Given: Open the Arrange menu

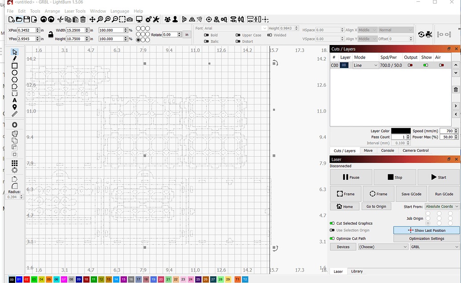Looking at the screenshot, I should point(52,11).
